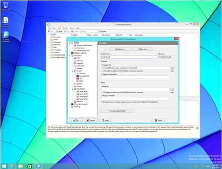Screen dimensions: 222x169
Task: Browse for setup file using folder icon
Action: 172,90
